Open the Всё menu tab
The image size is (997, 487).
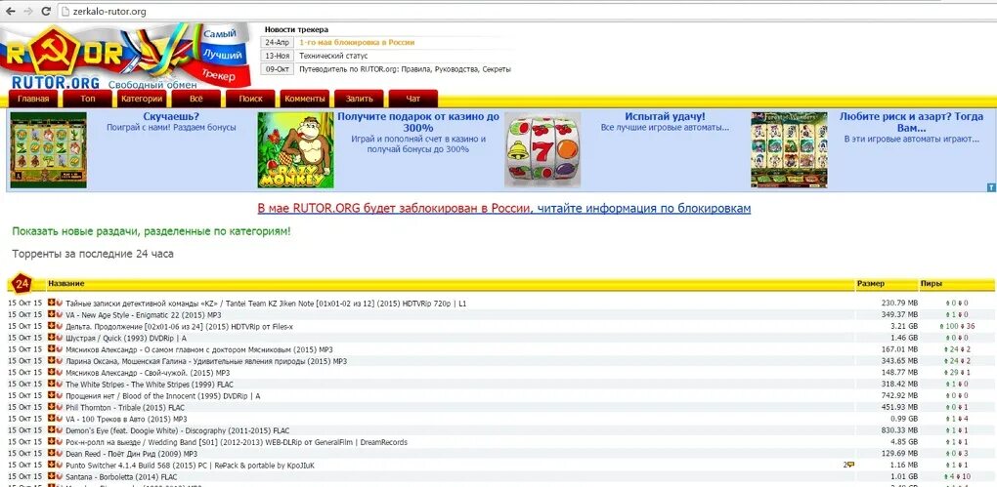point(195,99)
